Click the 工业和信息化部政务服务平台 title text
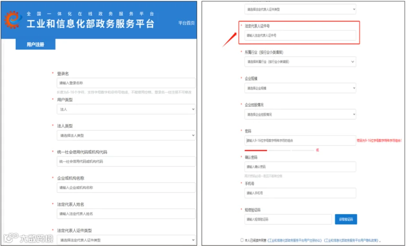The width and height of the screenshot is (406, 246). tap(91, 23)
